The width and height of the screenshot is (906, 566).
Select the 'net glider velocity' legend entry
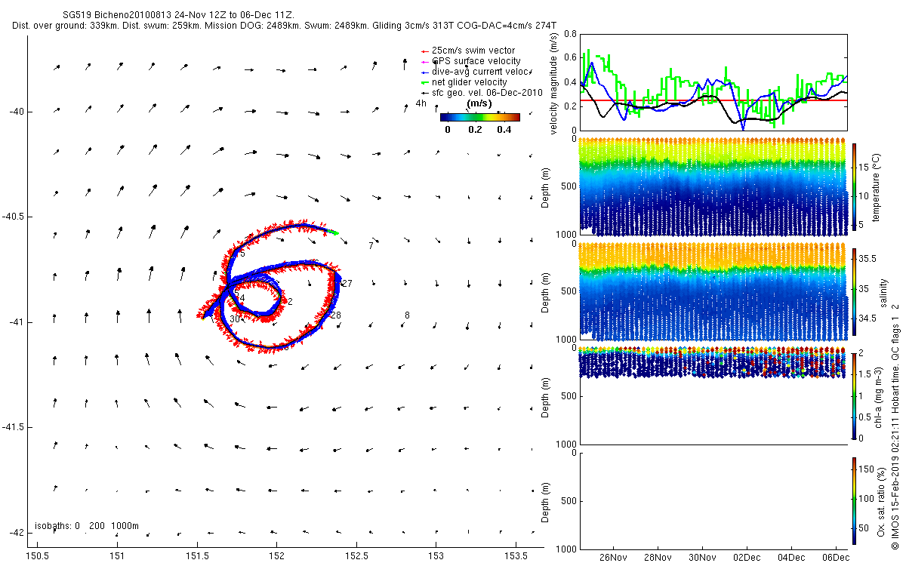464,82
